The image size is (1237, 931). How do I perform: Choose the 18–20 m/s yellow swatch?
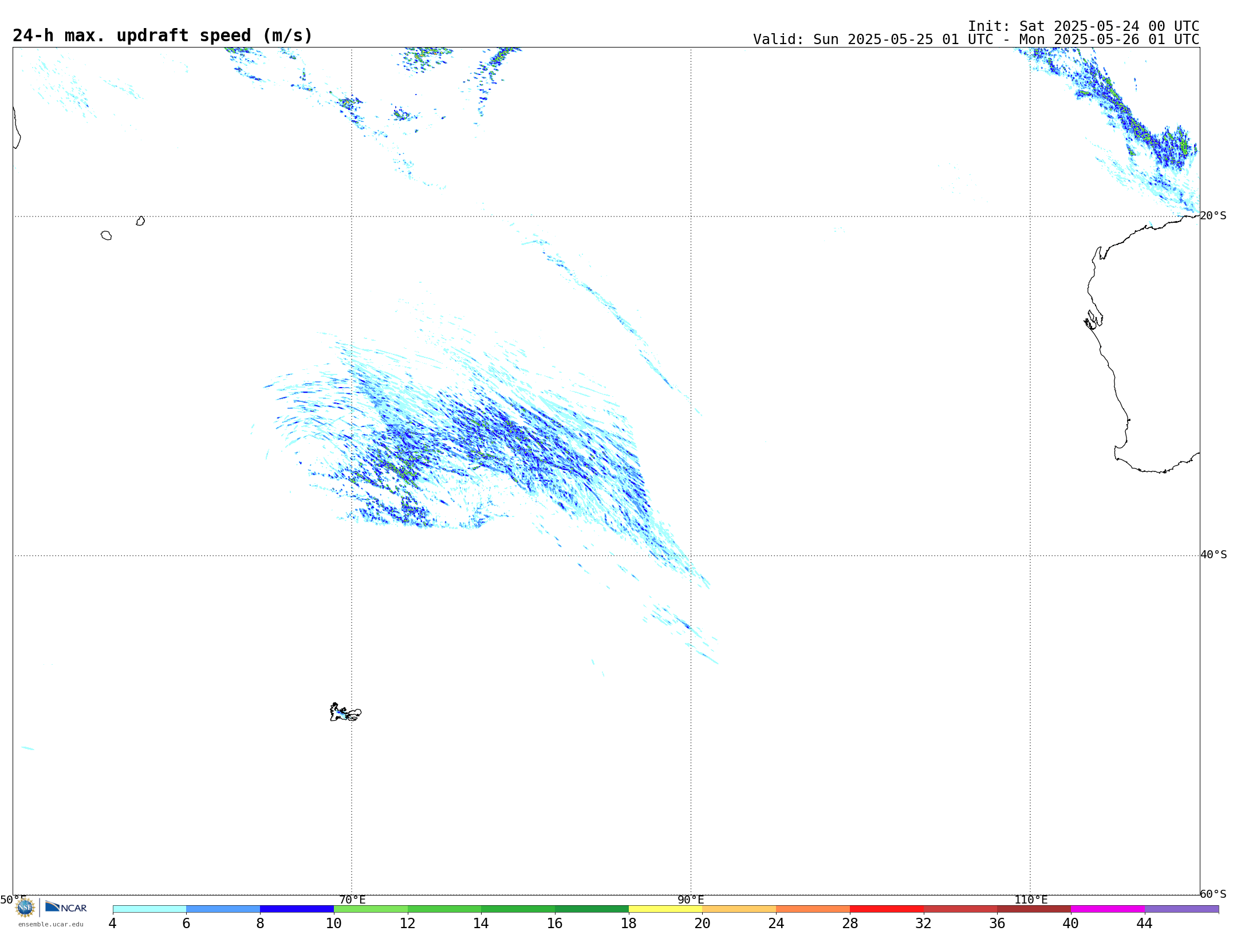(665, 909)
